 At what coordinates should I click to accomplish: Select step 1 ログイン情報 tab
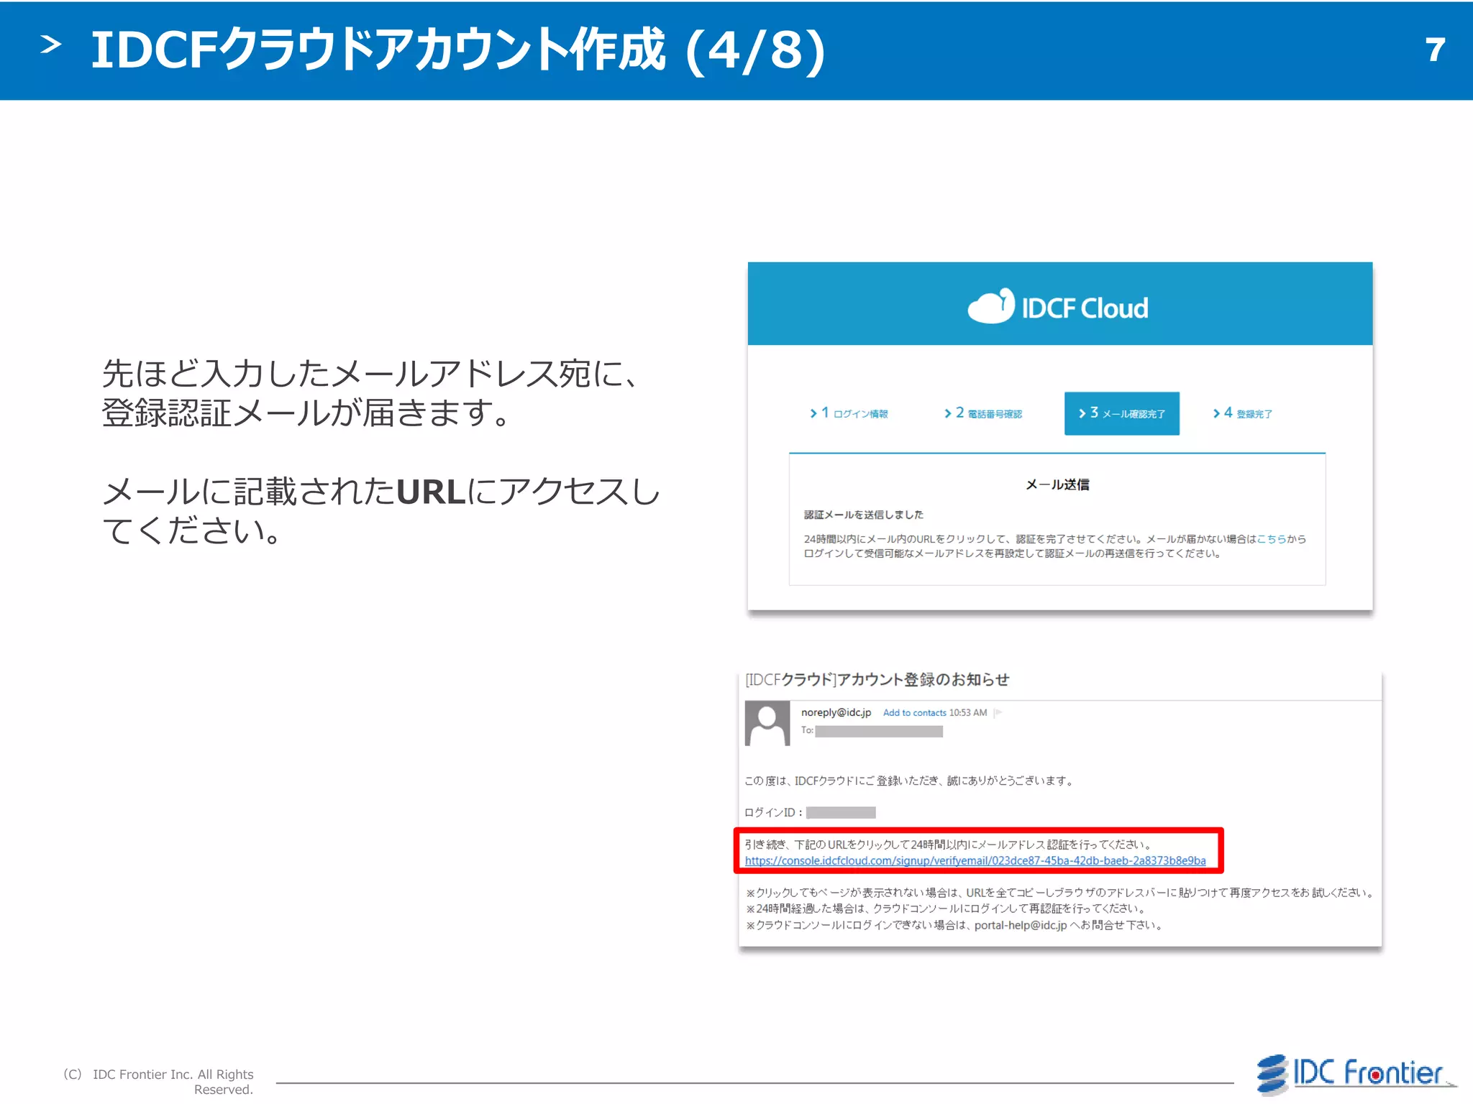pos(849,413)
